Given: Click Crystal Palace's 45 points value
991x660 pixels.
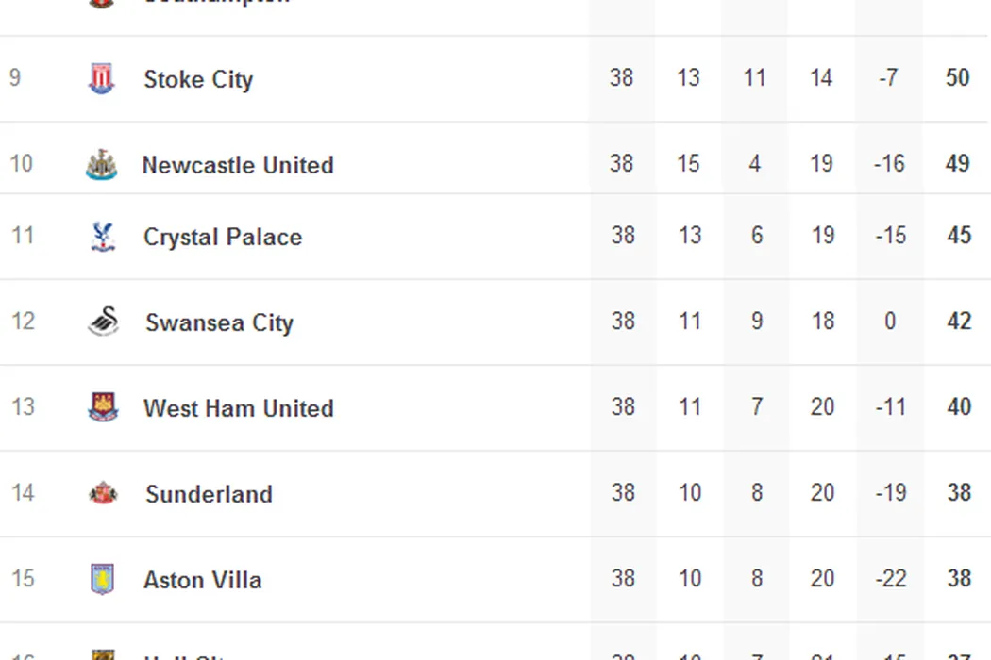Looking at the screenshot, I should click(958, 235).
